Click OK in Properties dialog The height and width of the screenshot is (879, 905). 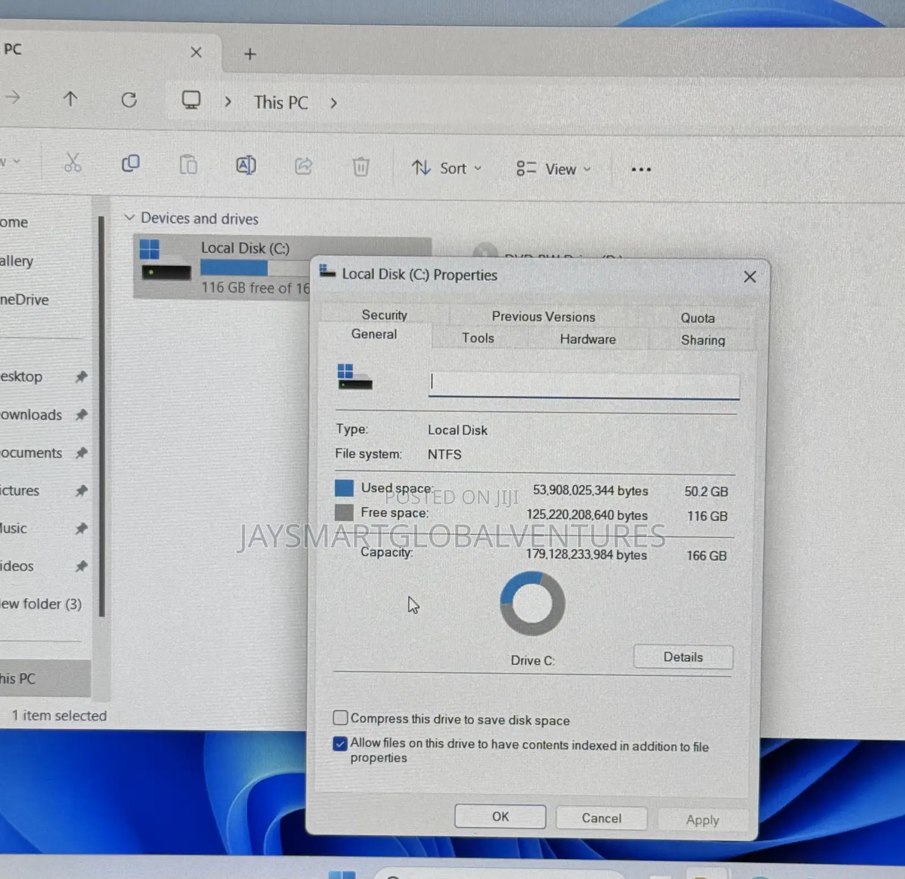(500, 816)
